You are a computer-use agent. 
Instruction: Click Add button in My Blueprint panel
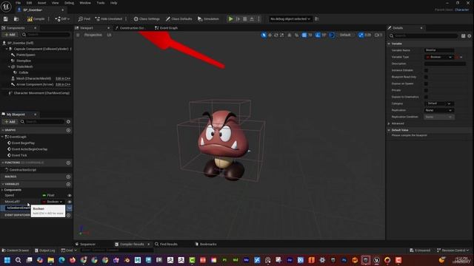click(x=10, y=121)
